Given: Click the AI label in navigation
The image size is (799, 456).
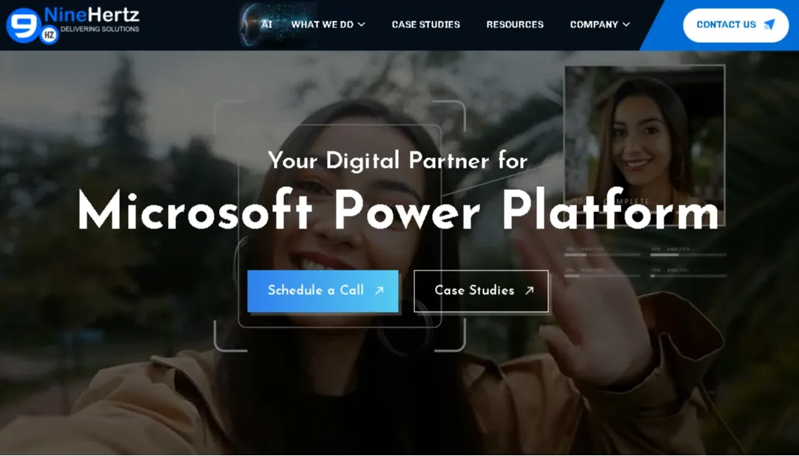Looking at the screenshot, I should (266, 24).
